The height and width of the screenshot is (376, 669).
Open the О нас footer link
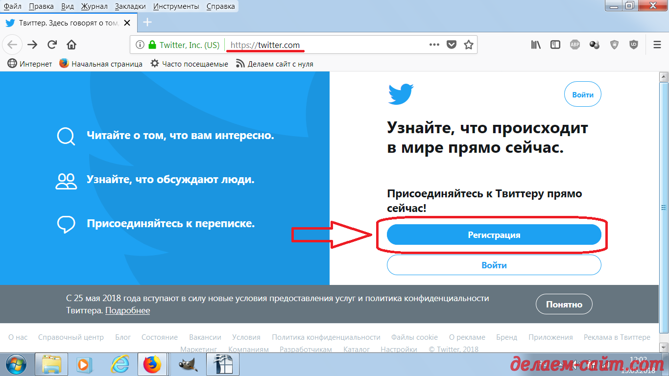point(18,337)
